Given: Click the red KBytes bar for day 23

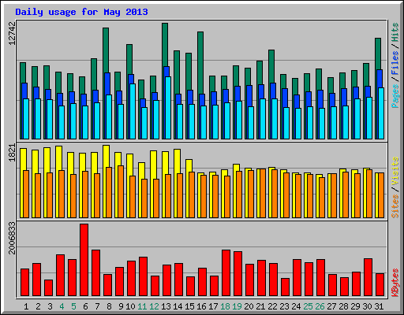Looking at the screenshot, I should [x=286, y=287].
